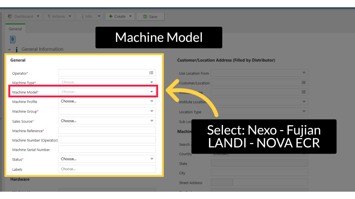
Task: Click the Create button
Action: point(120,17)
